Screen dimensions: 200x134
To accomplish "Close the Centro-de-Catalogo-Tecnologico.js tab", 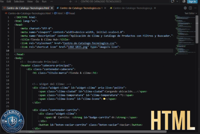I will click(x=155, y=8).
